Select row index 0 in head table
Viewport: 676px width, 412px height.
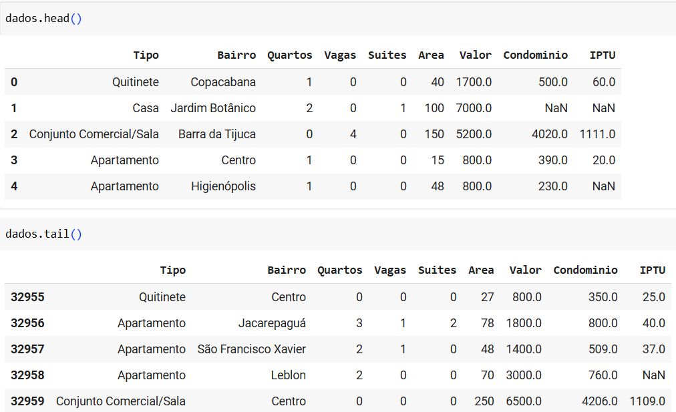14,82
